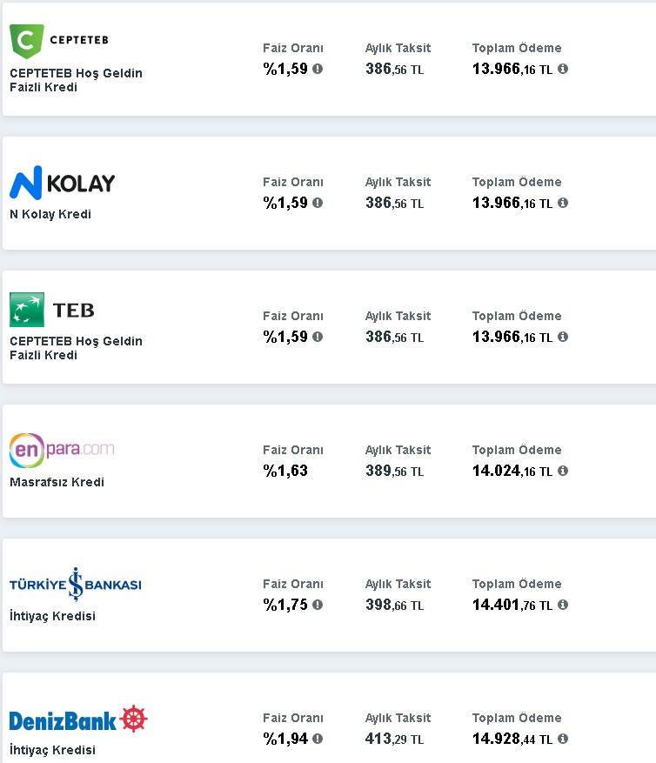This screenshot has height=763, width=656.
Task: Click the TEB bank logo
Action: coord(52,310)
